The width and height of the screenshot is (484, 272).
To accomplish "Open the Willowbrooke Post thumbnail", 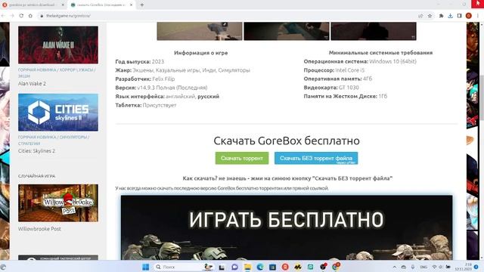I will click(58, 203).
